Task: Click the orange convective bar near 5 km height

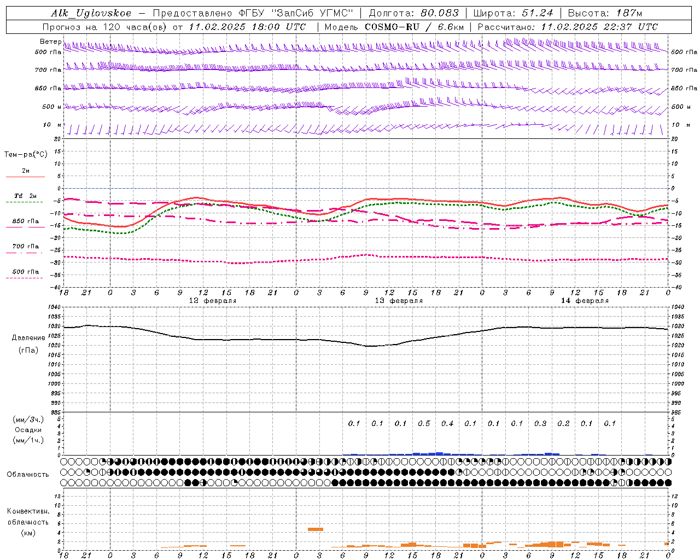Action: (316, 529)
